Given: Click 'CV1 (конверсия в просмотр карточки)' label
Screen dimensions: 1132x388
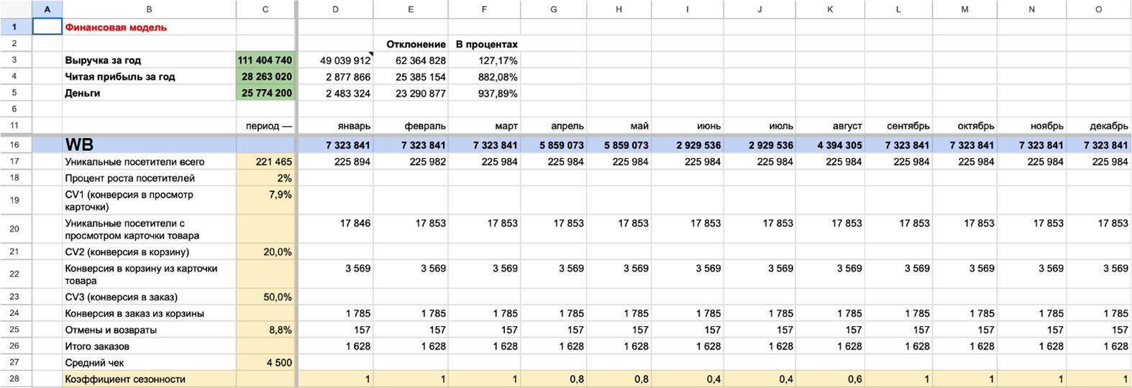Looking at the screenshot, I should (149, 200).
